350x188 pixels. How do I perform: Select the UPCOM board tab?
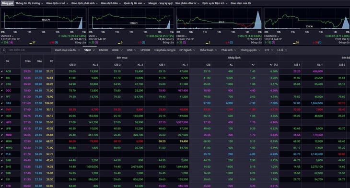[x=145, y=50]
